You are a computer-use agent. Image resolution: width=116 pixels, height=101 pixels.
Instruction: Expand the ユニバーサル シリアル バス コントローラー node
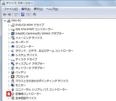pyautogui.click(x=9, y=90)
